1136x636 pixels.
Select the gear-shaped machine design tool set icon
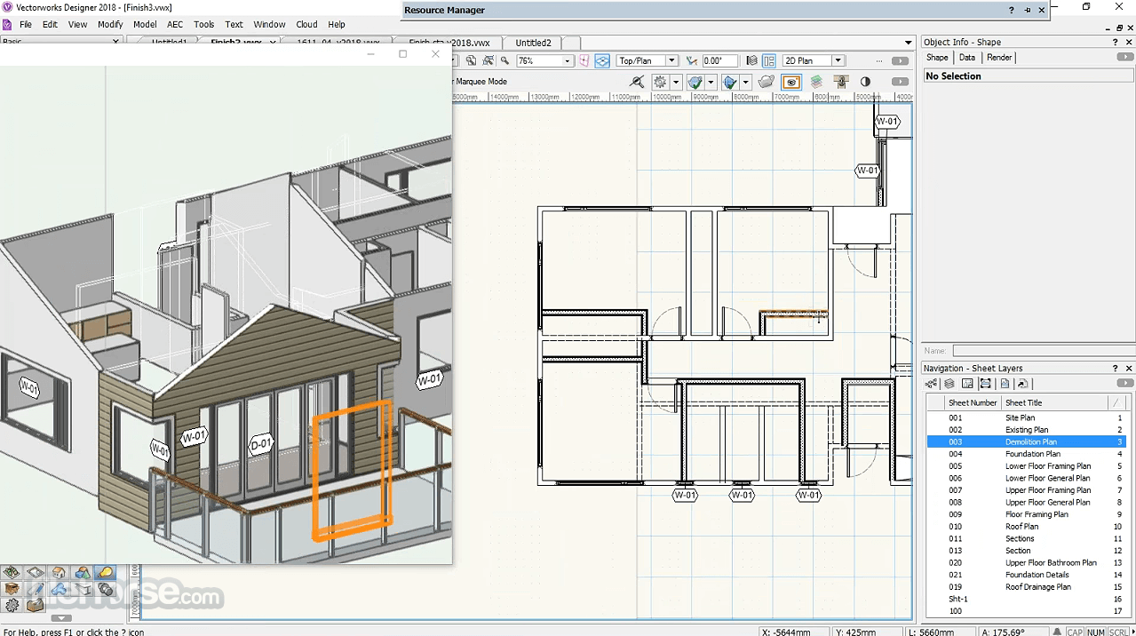click(12, 604)
